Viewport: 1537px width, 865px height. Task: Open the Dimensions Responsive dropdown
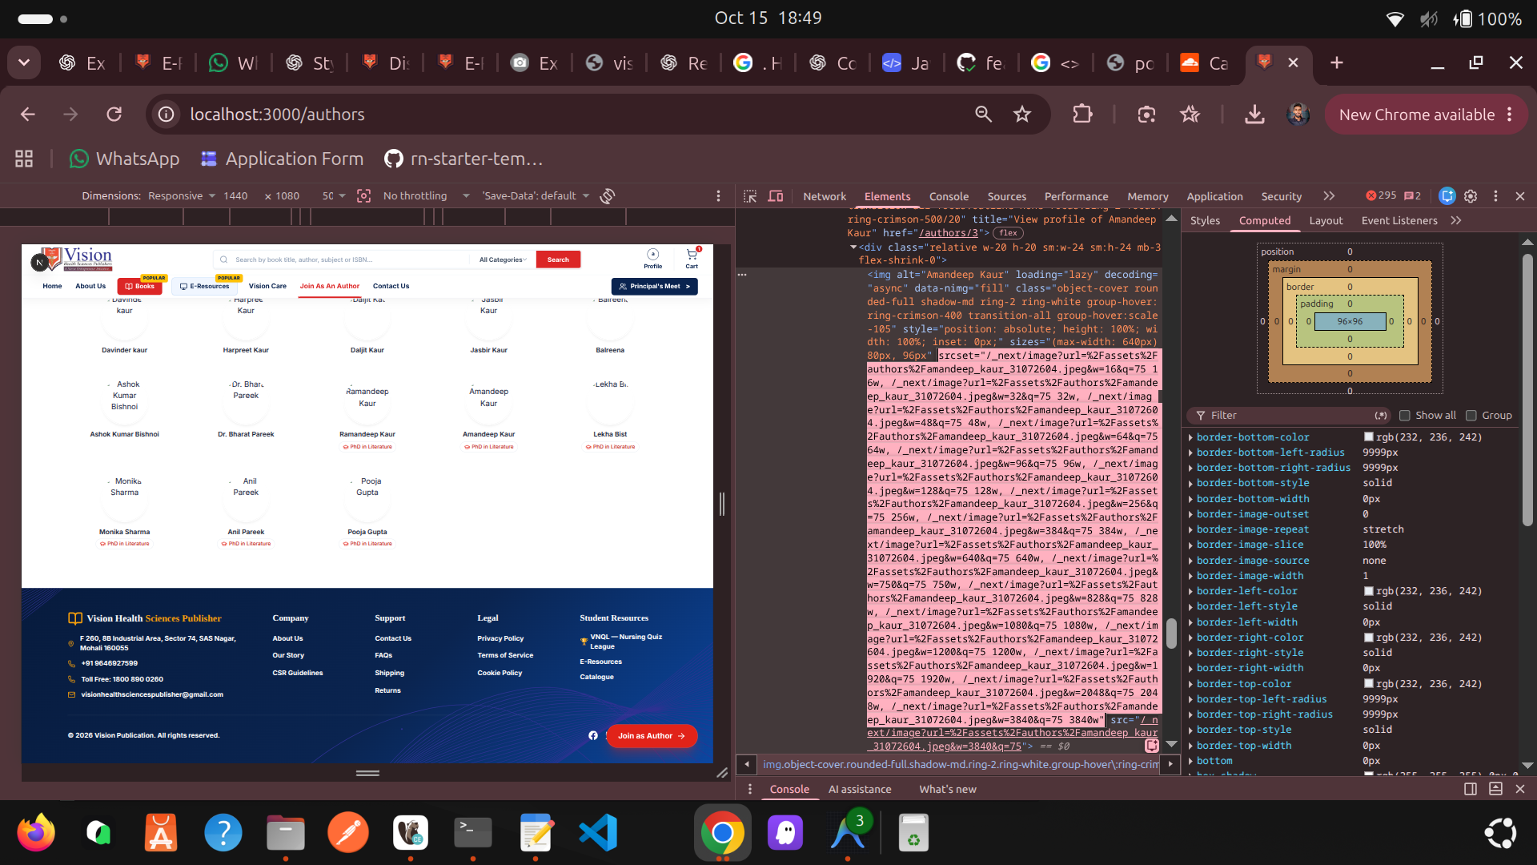tap(183, 196)
